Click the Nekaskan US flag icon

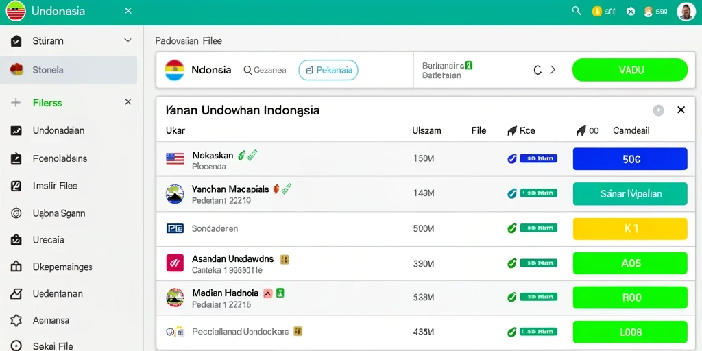[x=175, y=158]
